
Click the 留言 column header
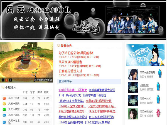pyautogui.click(x=32, y=92)
